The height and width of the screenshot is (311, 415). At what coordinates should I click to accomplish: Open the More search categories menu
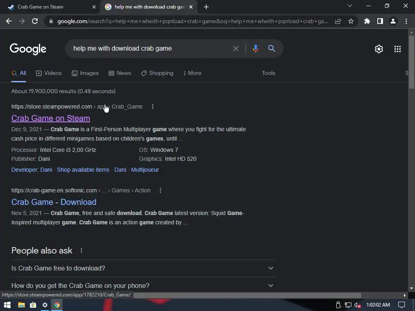tap(192, 73)
